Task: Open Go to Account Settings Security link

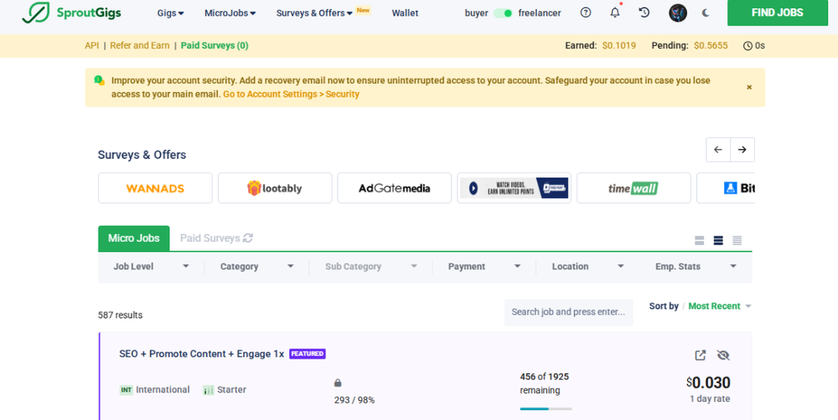Action: point(291,95)
